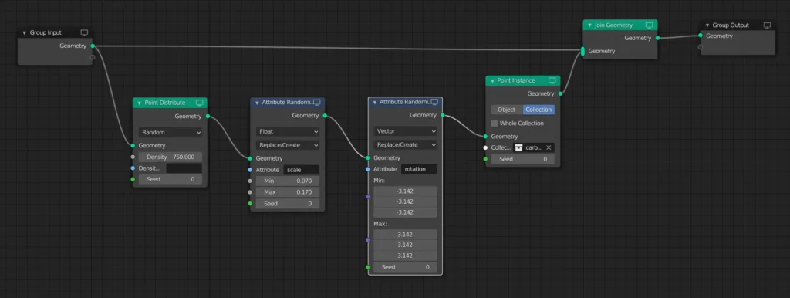
Task: Select the Group Output node title
Action: [x=731, y=25]
